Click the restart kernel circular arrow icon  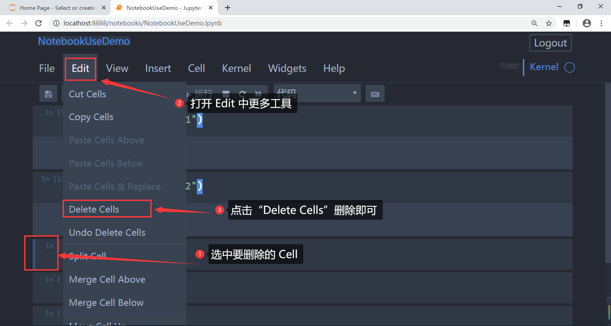coord(242,94)
